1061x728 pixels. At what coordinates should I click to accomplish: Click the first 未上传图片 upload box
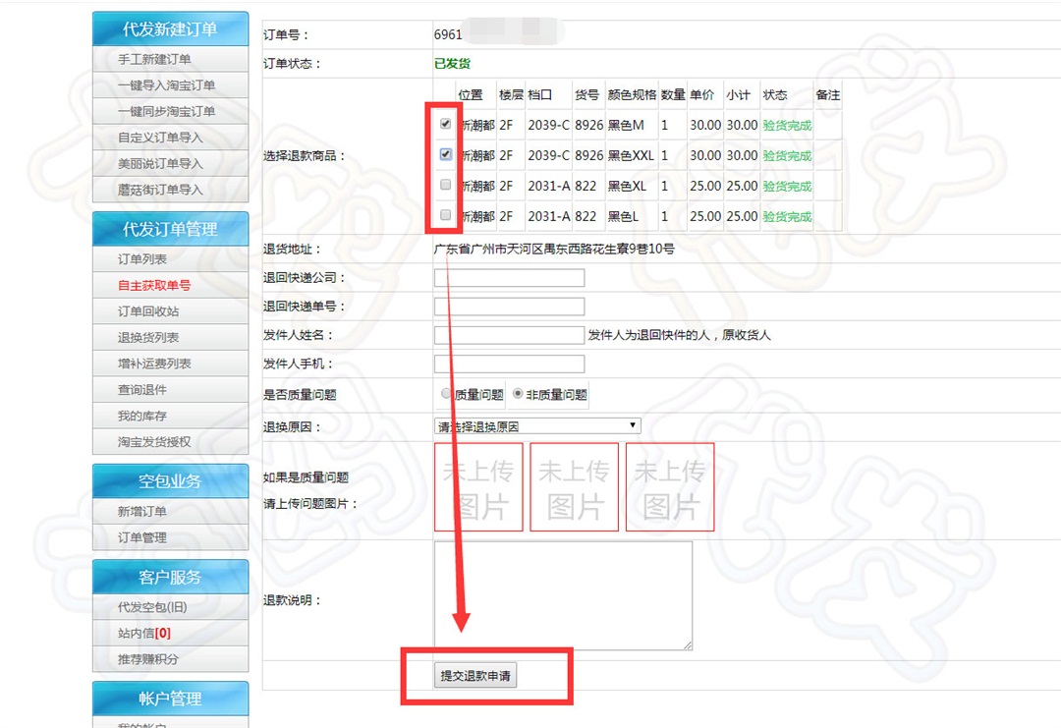[478, 487]
